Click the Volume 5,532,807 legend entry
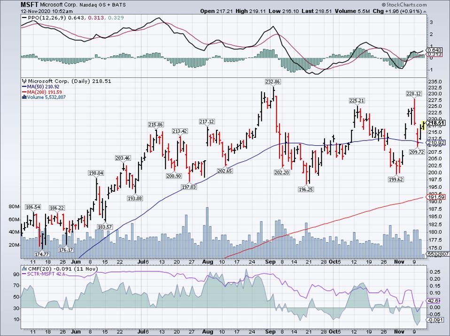This screenshot has width=450, height=336. [47, 97]
